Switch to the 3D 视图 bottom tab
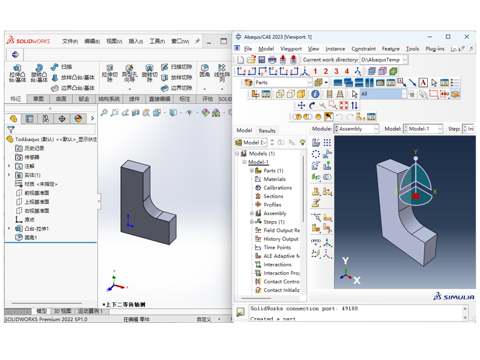This screenshot has height=360, width=480. coord(62,311)
